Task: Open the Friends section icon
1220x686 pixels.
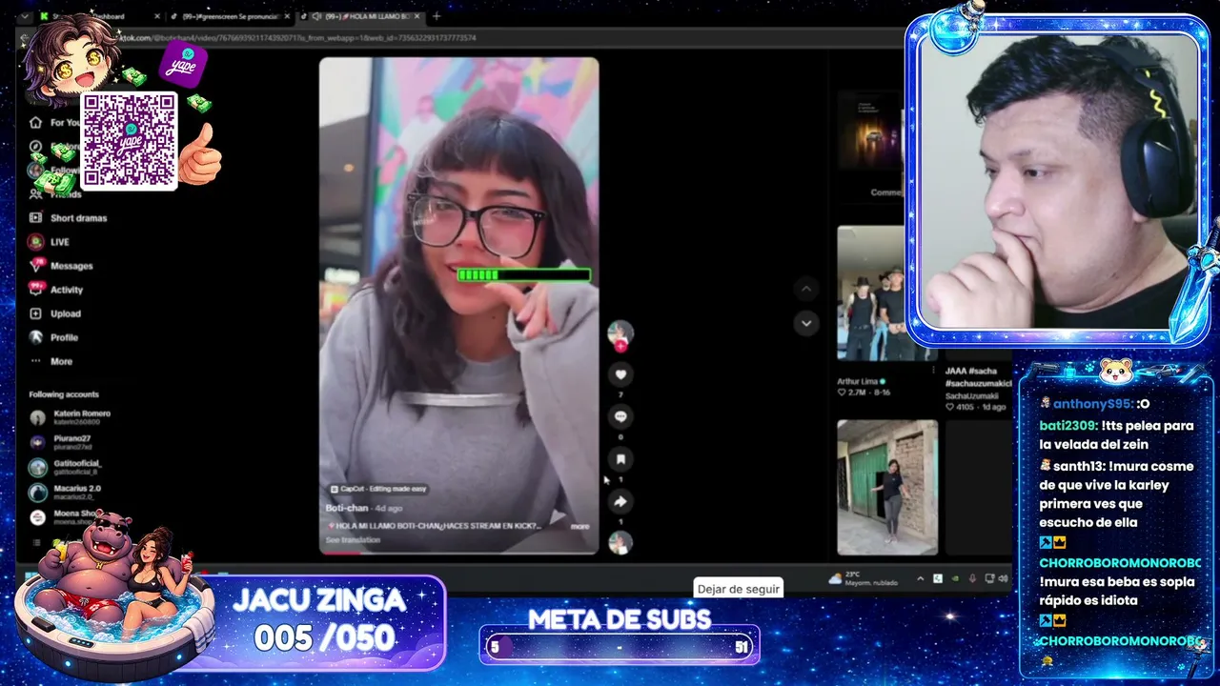Action: (35, 194)
